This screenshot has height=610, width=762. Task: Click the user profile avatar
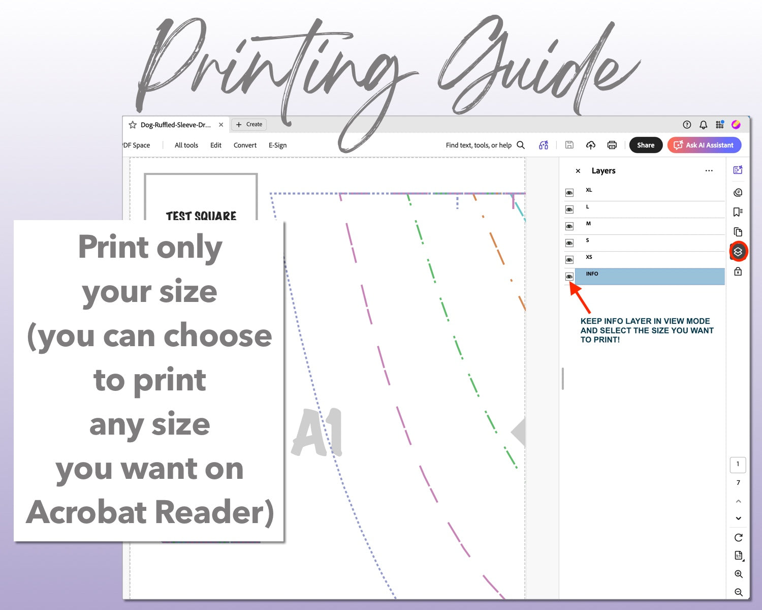736,125
